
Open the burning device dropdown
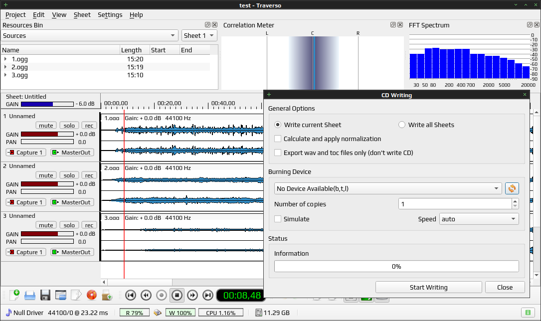388,188
